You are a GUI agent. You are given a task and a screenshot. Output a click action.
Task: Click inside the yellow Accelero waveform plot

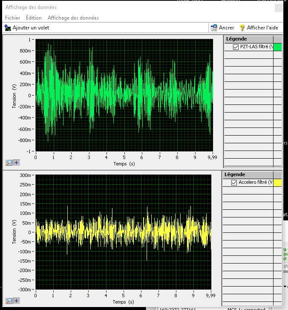[x=124, y=232]
